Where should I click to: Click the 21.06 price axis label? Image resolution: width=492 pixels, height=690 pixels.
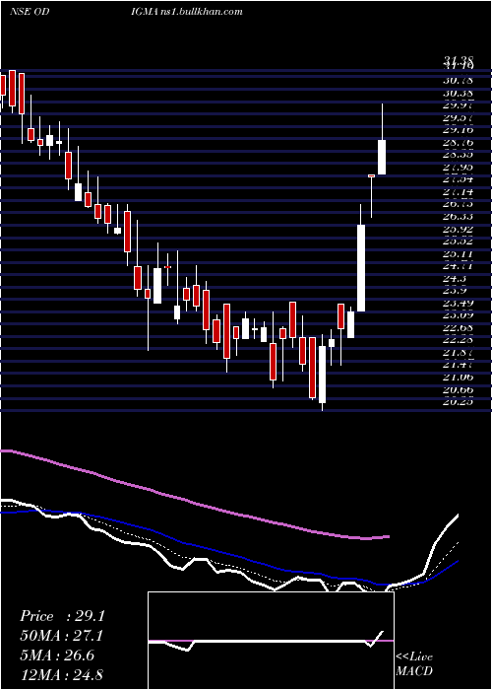coord(458,378)
